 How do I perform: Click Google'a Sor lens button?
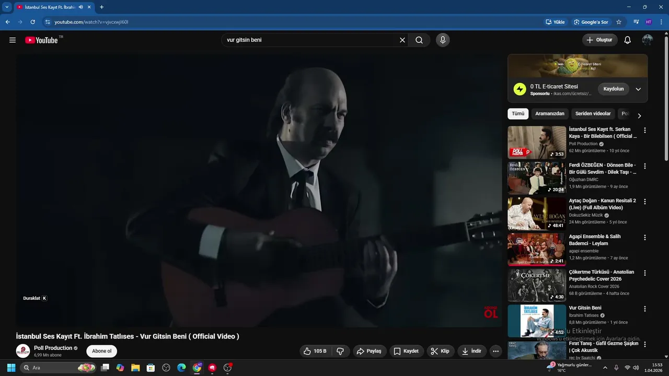point(591,22)
